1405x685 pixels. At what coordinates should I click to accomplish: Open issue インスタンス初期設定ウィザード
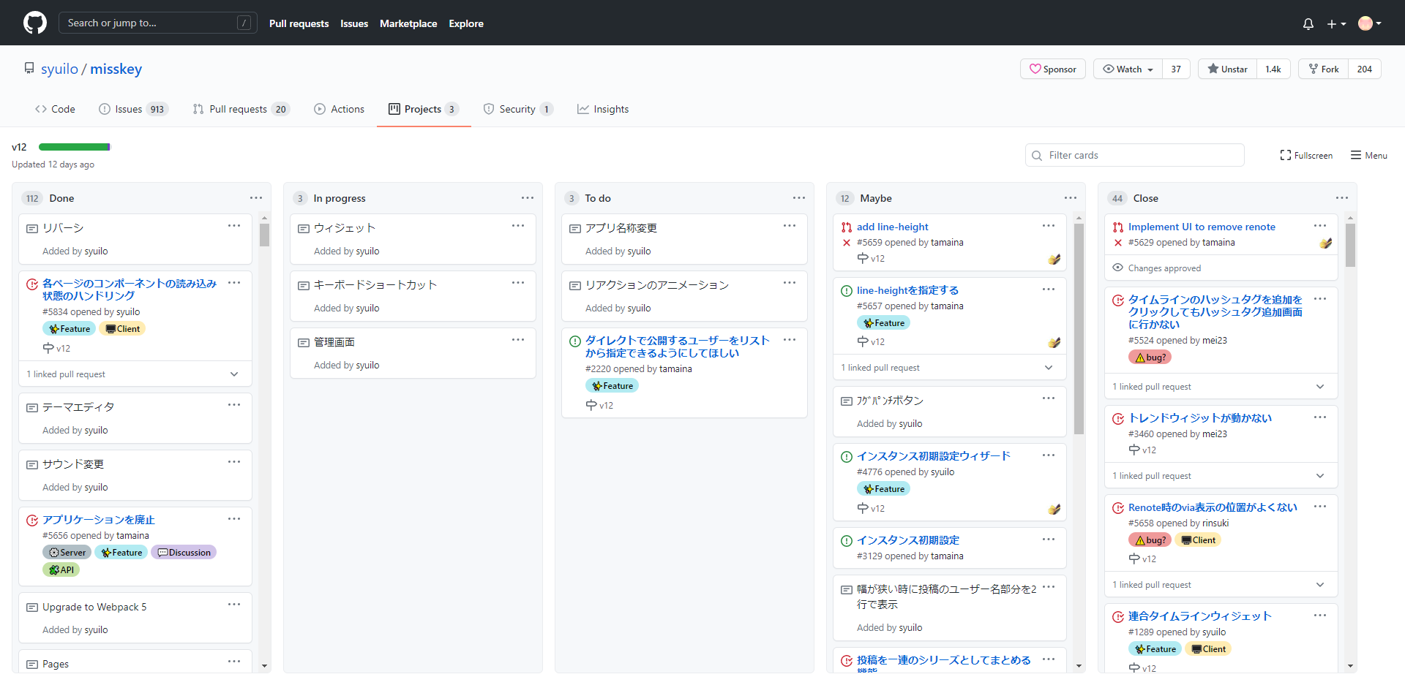tap(934, 456)
